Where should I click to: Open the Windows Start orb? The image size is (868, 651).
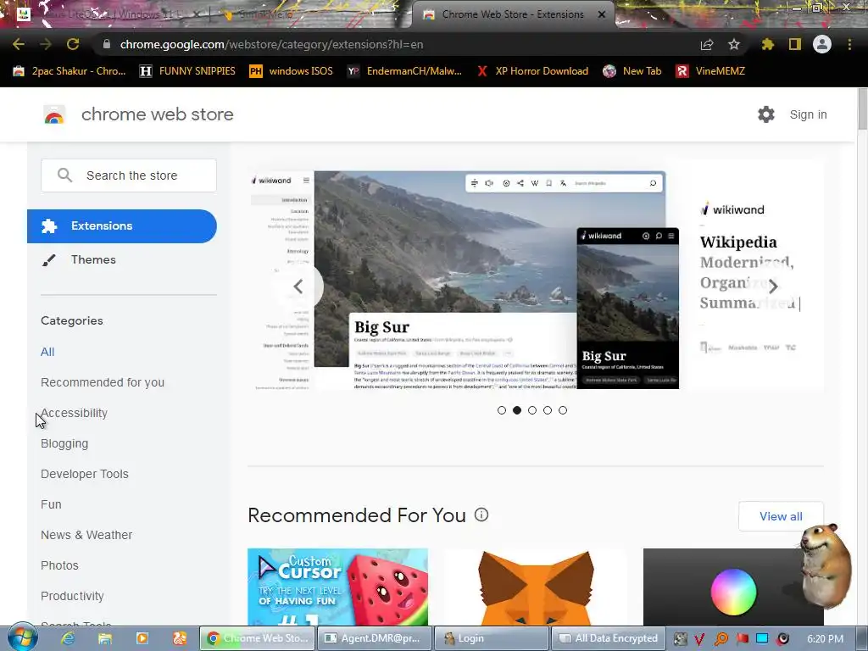(22, 637)
